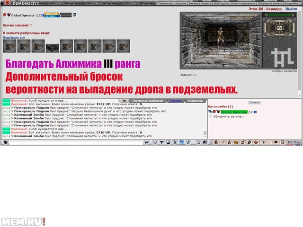
Task: Click the info icon next to Global Operator [12] at the top
Action: pyautogui.click(x=43, y=15)
